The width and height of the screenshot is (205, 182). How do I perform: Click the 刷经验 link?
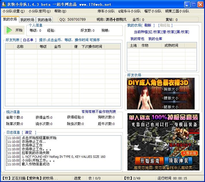point(165,25)
